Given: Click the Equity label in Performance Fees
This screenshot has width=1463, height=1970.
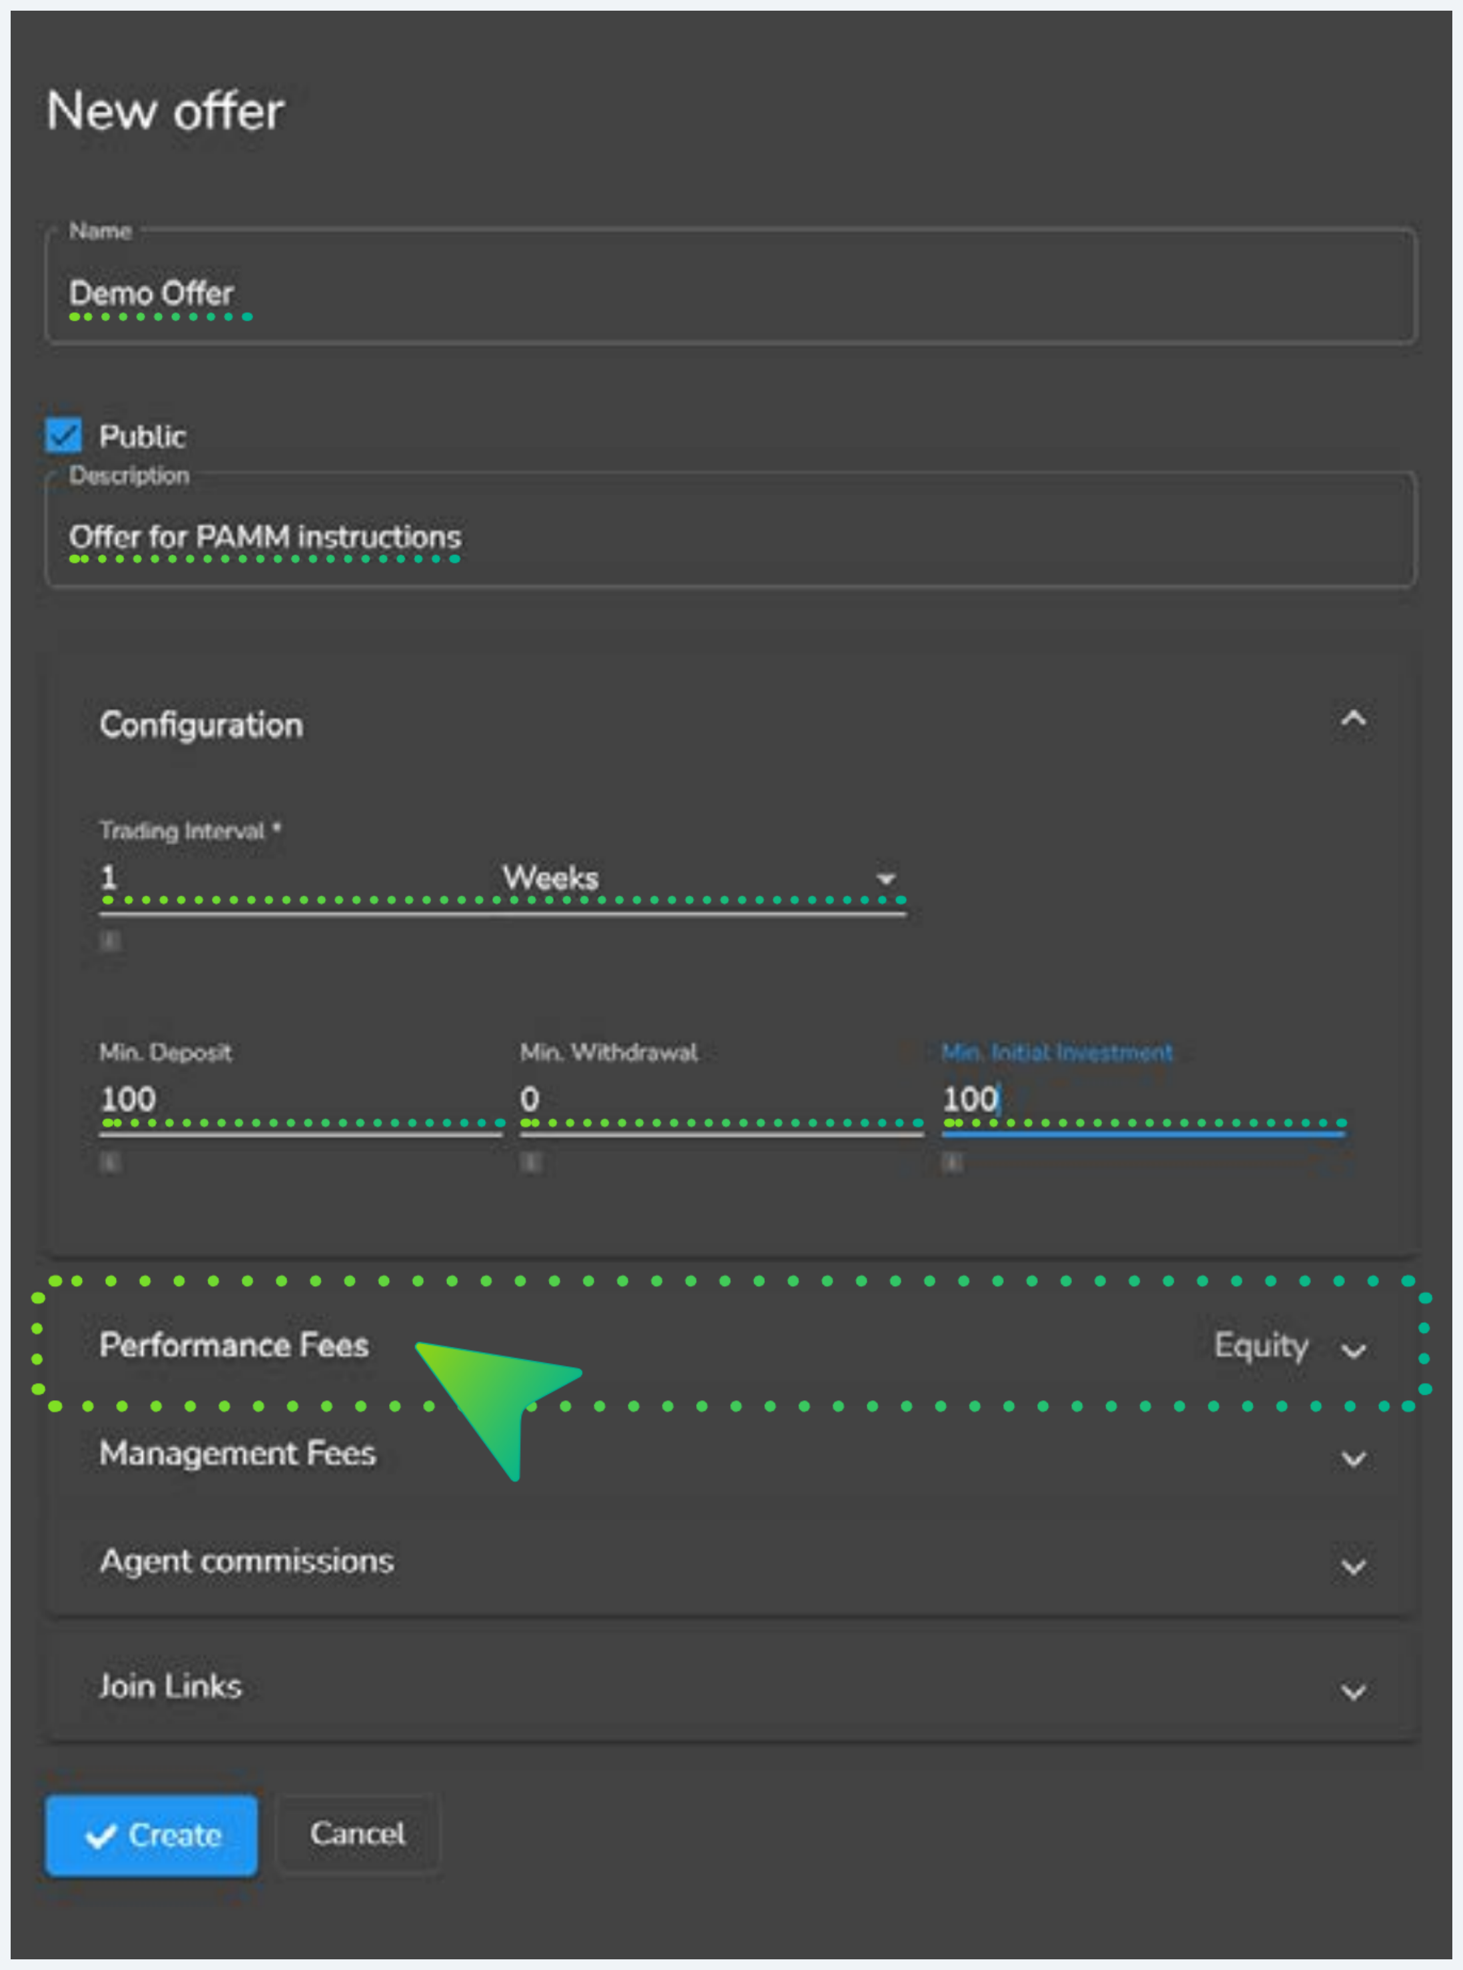Looking at the screenshot, I should 1261,1346.
